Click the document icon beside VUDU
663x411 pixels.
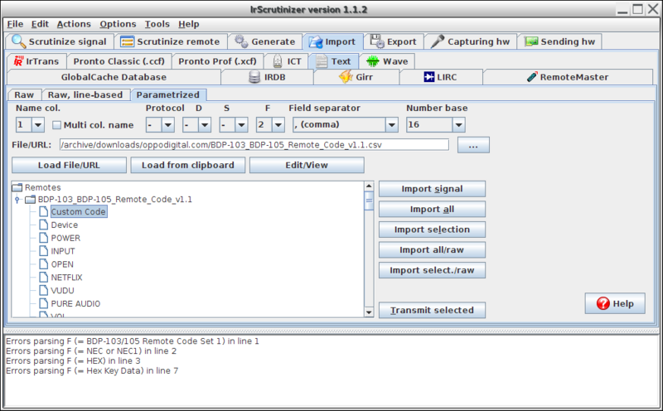[44, 290]
